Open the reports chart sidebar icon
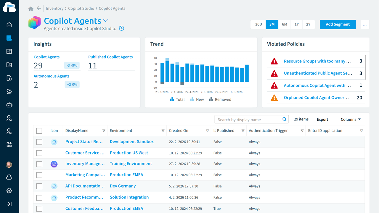Screen dimensions: 379x213 point(9,65)
